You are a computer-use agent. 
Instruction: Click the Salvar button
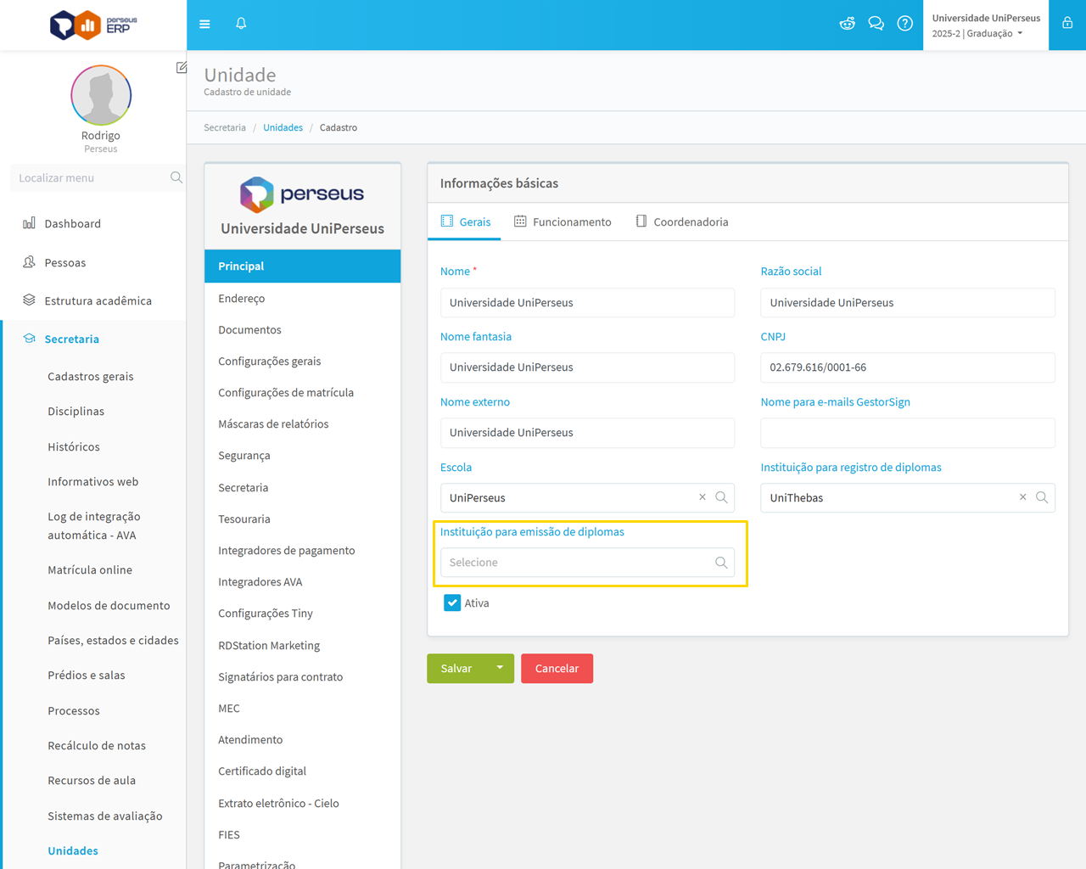456,668
